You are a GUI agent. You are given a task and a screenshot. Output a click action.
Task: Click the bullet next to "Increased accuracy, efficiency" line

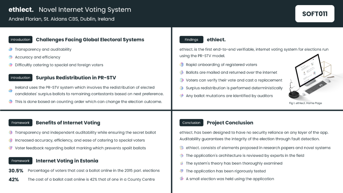(x=10, y=140)
